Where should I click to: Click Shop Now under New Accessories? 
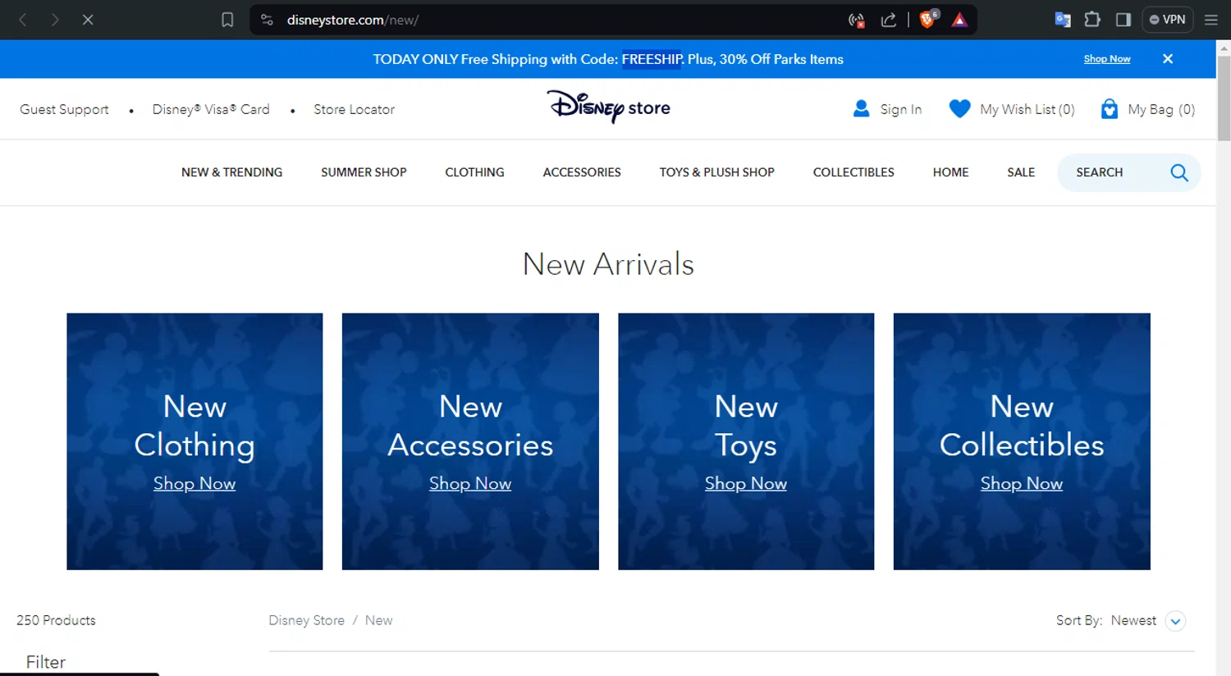coord(470,483)
